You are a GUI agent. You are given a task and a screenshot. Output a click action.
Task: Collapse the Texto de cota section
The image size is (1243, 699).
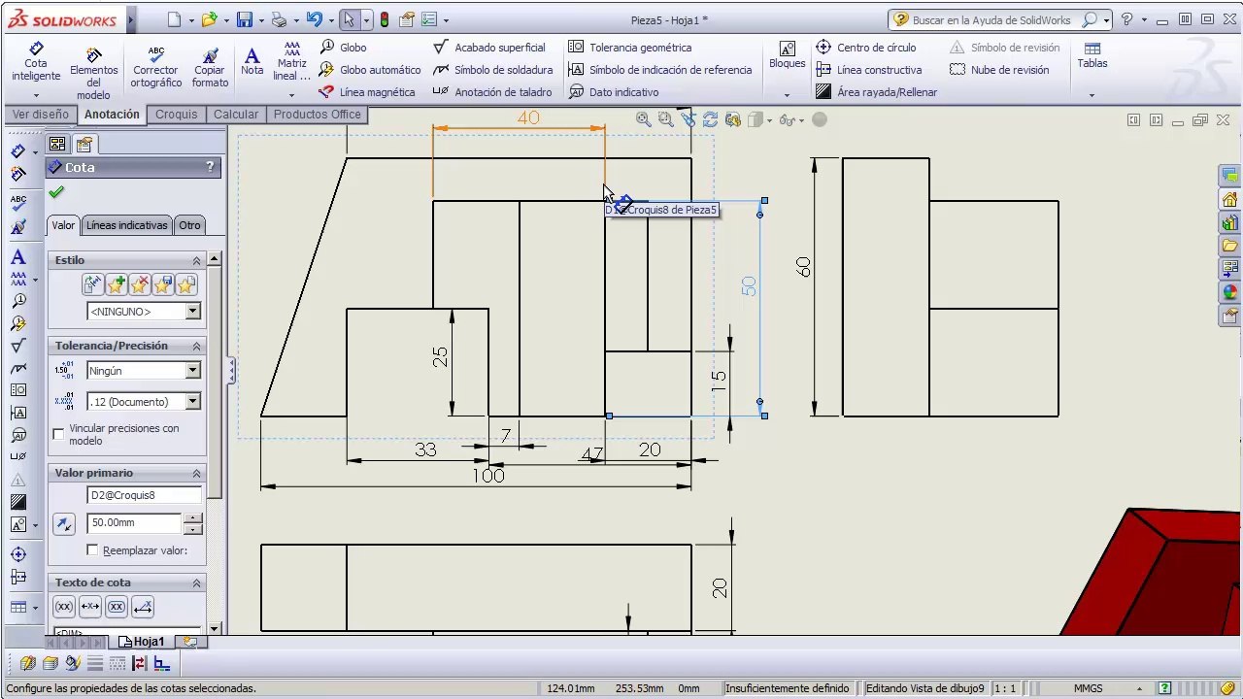point(196,582)
